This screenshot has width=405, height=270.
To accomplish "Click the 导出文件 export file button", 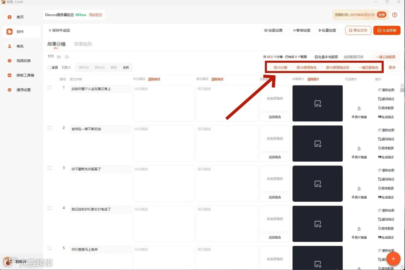I will click(358, 30).
